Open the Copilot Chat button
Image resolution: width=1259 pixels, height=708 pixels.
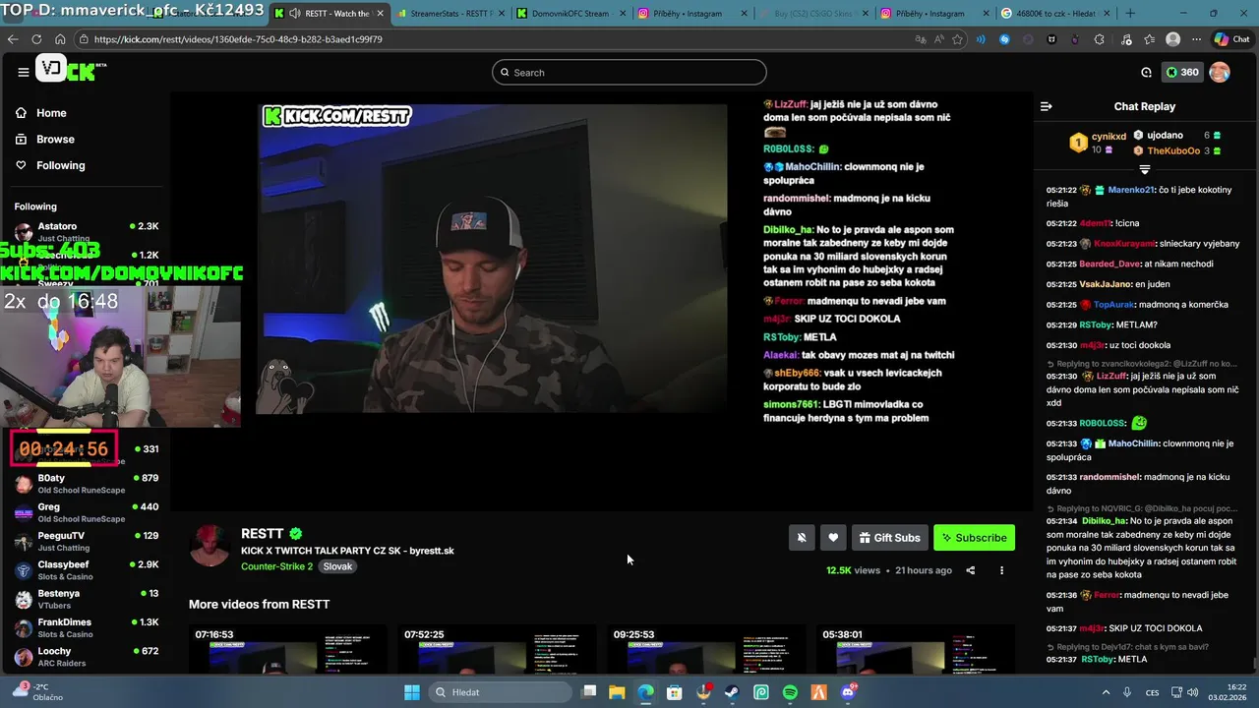[x=1232, y=39]
